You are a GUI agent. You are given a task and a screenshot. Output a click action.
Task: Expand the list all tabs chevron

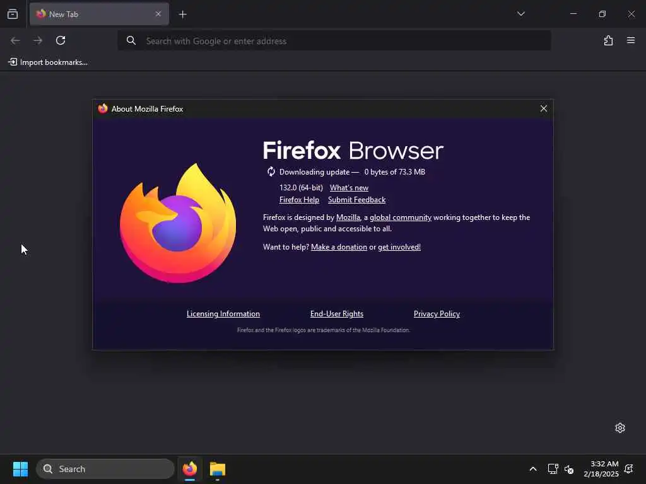[x=520, y=14]
